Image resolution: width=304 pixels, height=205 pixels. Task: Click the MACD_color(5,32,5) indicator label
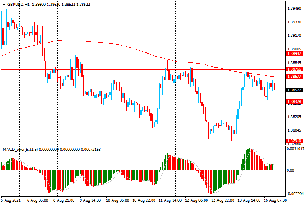(x=22, y=149)
